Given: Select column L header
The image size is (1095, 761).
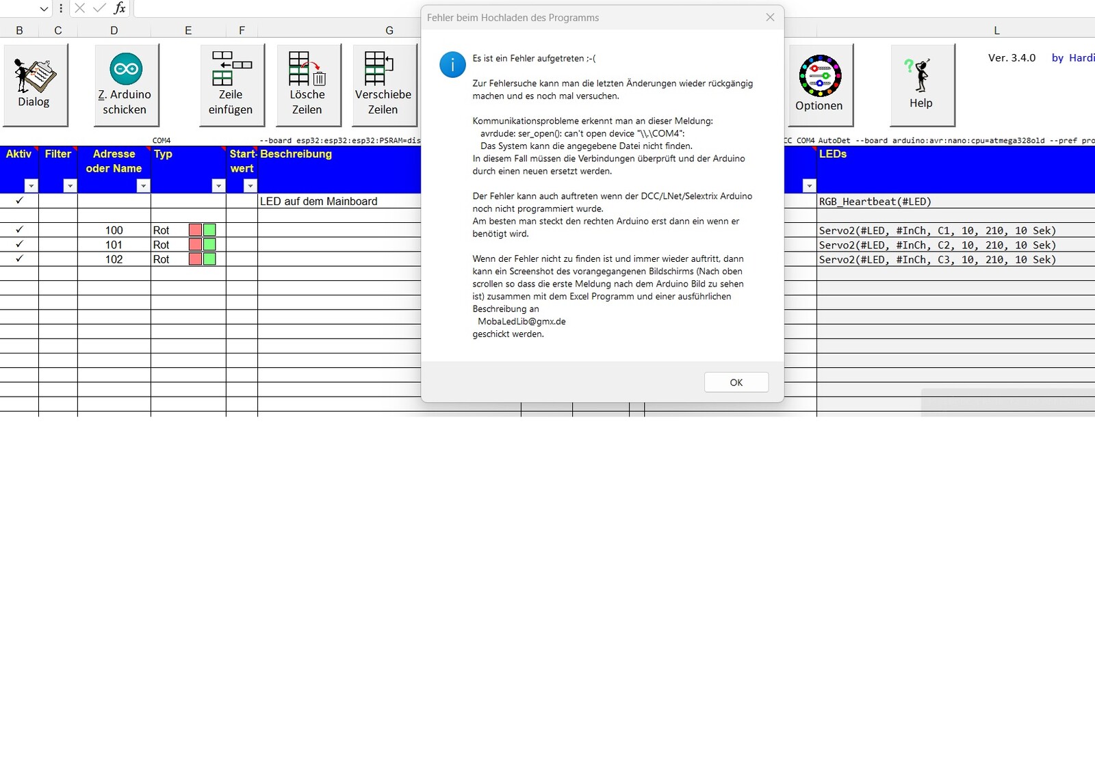Looking at the screenshot, I should [x=996, y=31].
